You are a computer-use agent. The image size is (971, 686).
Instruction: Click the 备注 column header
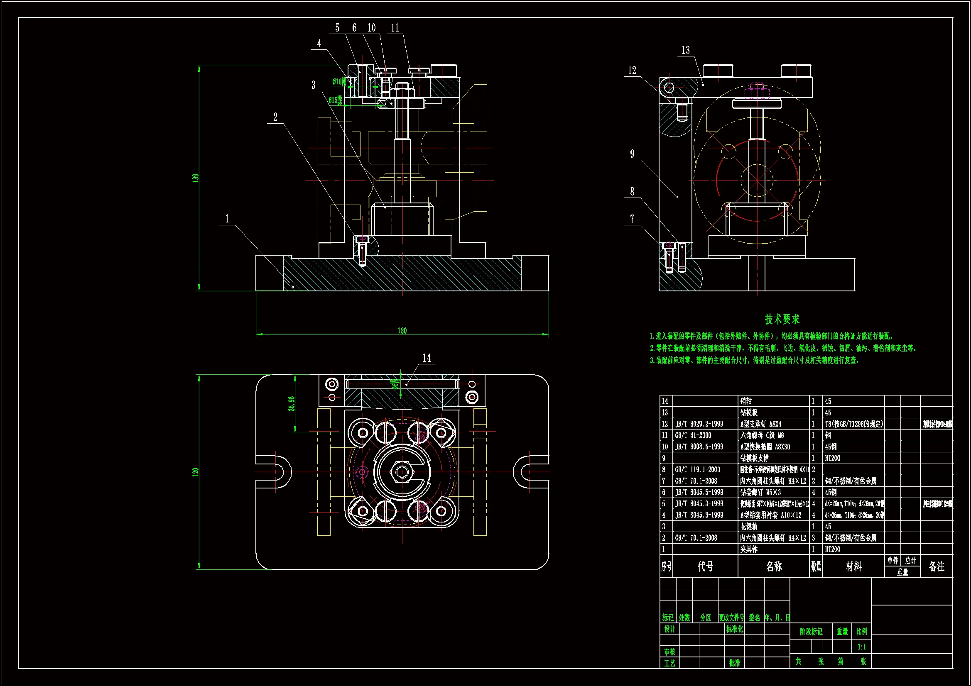coord(936,566)
